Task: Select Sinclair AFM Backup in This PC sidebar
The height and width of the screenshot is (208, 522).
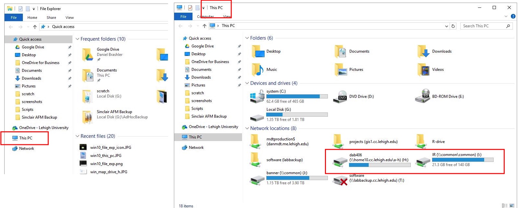Action: pos(208,116)
